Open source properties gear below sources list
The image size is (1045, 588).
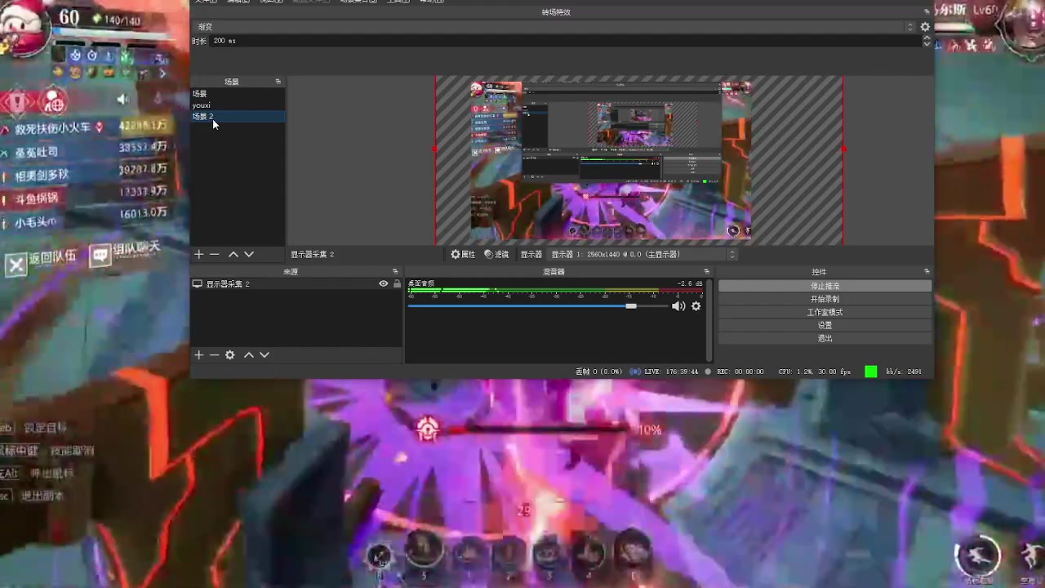(230, 354)
